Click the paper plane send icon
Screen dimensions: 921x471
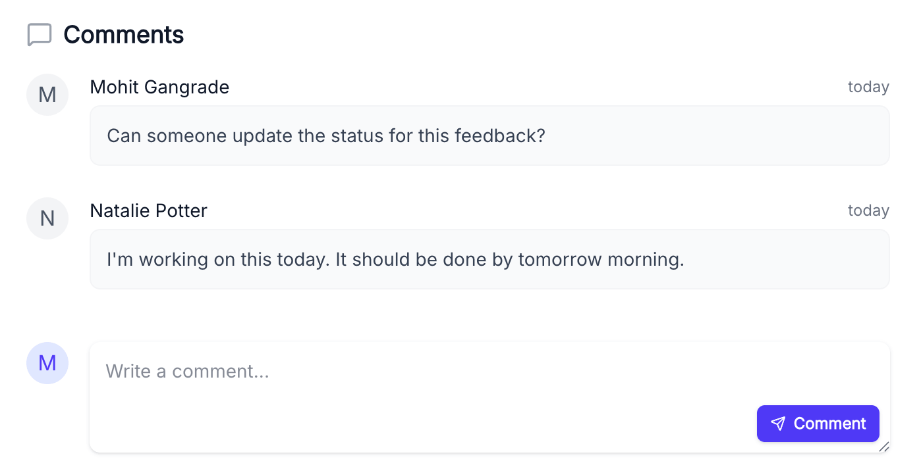click(778, 424)
